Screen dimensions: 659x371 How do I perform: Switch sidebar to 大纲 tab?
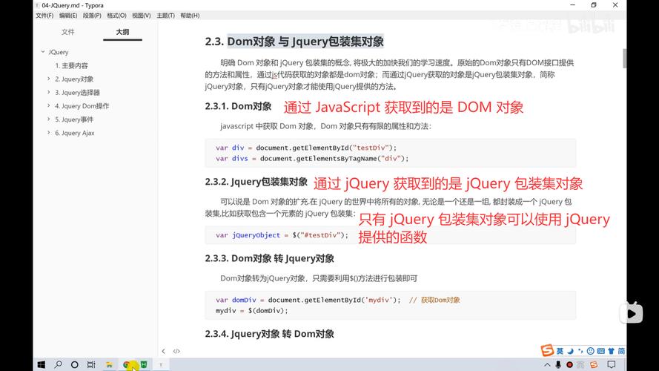point(123,32)
